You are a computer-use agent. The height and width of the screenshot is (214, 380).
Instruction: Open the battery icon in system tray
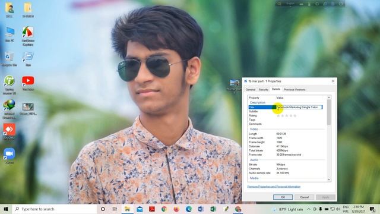pyautogui.click(x=327, y=209)
